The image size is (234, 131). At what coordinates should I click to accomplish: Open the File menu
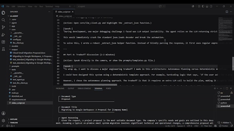pos(8,6)
